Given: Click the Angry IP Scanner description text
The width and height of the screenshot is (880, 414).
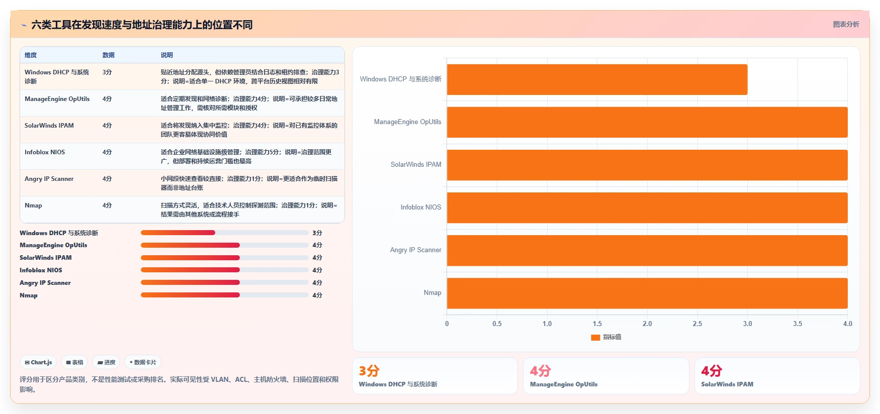Looking at the screenshot, I should [x=249, y=183].
